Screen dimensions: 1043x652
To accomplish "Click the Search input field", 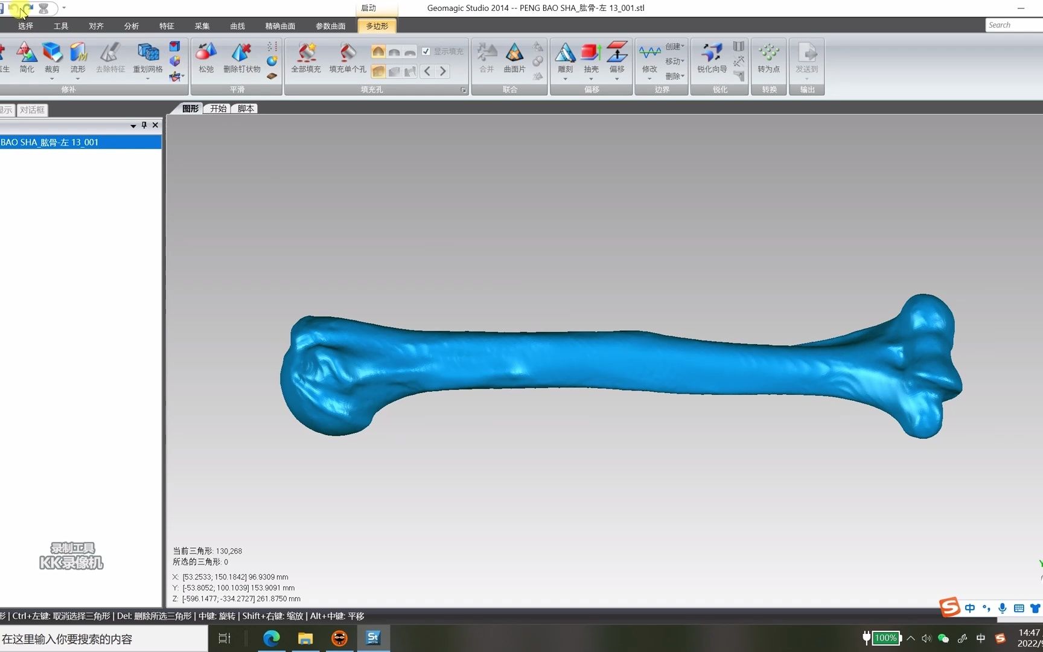I will 1014,25.
